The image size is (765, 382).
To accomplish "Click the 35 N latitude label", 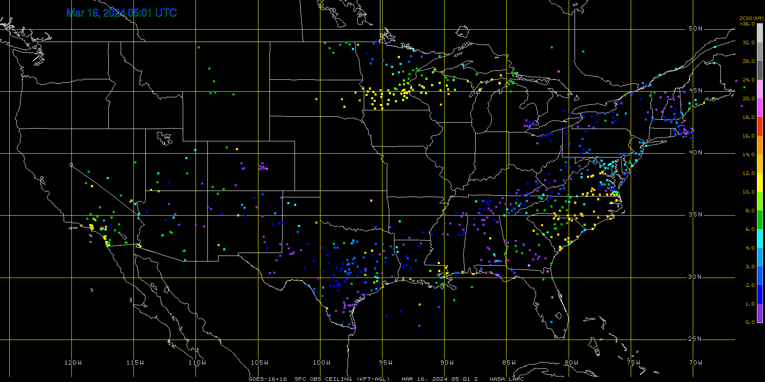I will coord(696,214).
